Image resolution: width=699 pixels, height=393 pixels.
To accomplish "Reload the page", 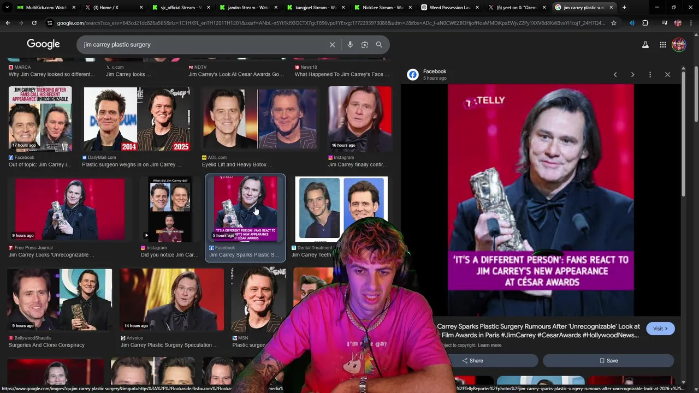I will pyautogui.click(x=34, y=23).
